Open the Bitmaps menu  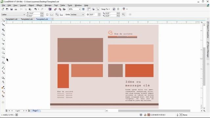pos(48,5)
